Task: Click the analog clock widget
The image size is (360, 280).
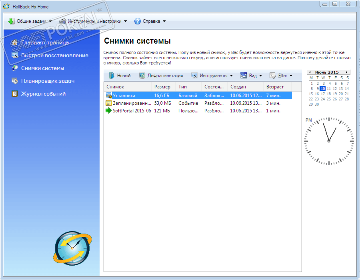Action: pyautogui.click(x=329, y=141)
